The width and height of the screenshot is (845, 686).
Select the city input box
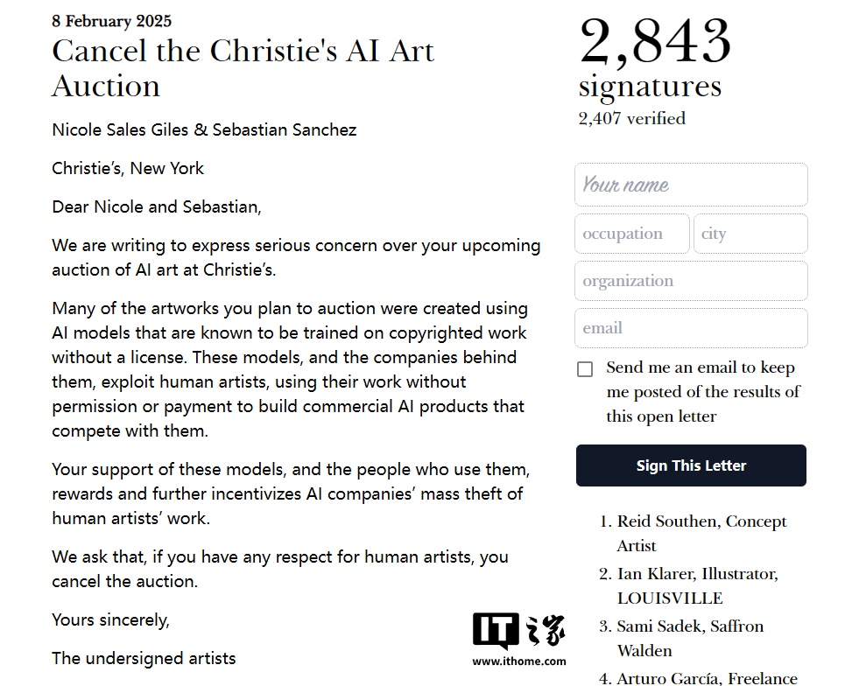tap(750, 234)
